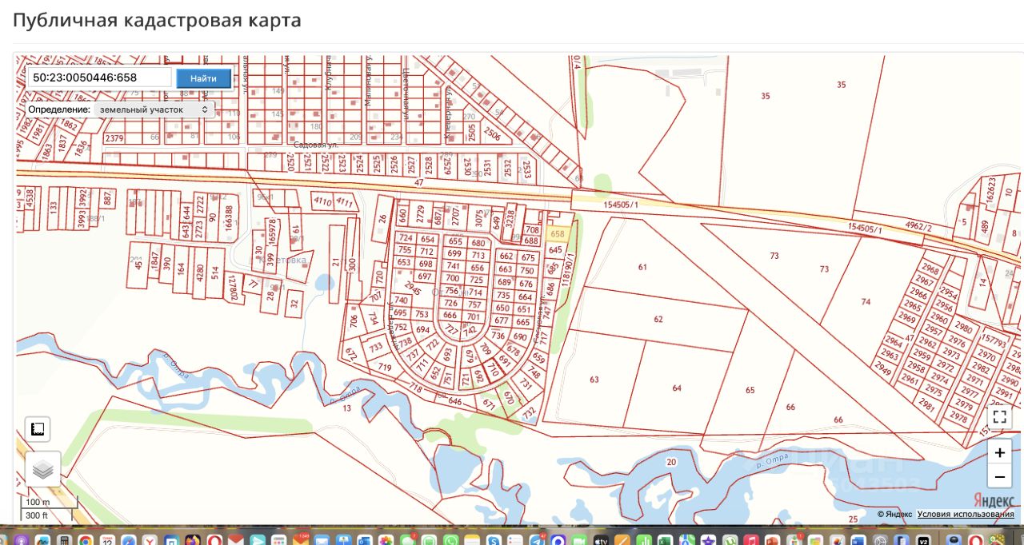
Task: Click parcel labeled 2945
Action: tap(413, 288)
